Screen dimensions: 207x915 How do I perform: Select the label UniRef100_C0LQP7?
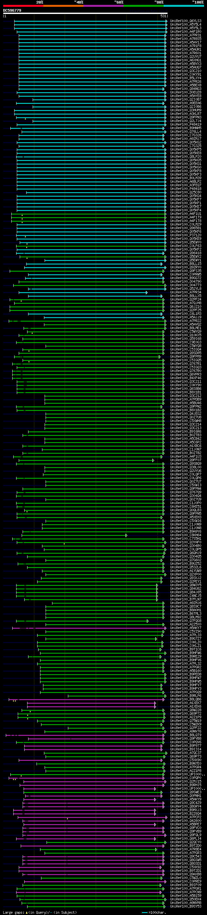(185, 475)
